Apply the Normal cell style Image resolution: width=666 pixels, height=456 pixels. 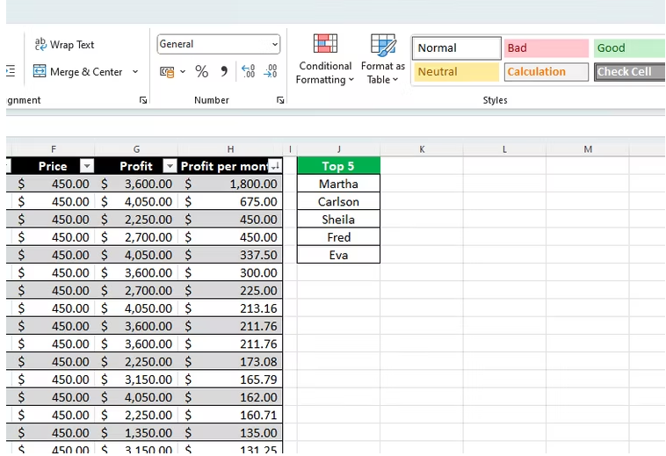click(x=457, y=48)
